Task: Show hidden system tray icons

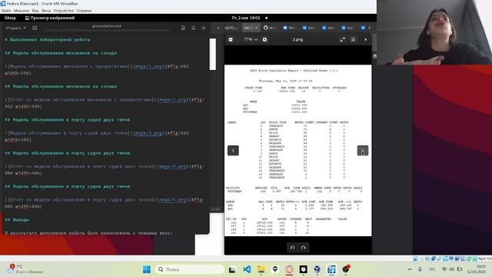Action: (x=410, y=269)
